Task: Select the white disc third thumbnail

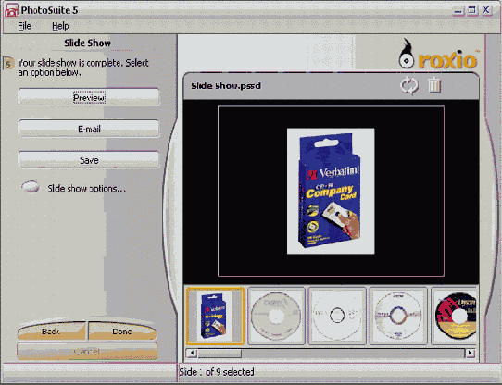Action: [337, 316]
